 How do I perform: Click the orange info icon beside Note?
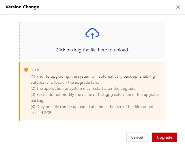coord(26,70)
